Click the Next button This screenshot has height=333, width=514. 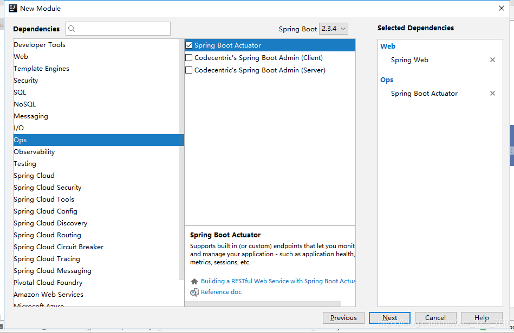pyautogui.click(x=389, y=318)
